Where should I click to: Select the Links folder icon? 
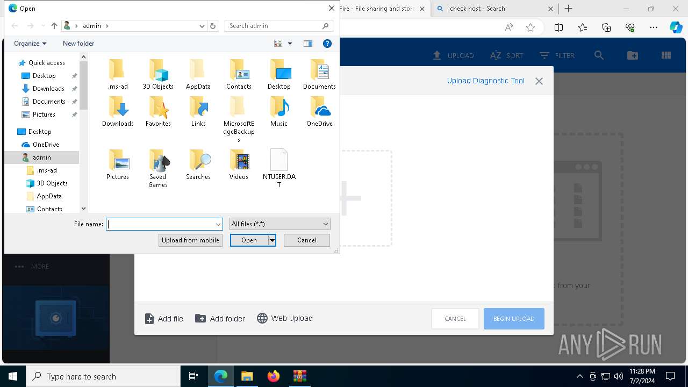click(x=198, y=112)
